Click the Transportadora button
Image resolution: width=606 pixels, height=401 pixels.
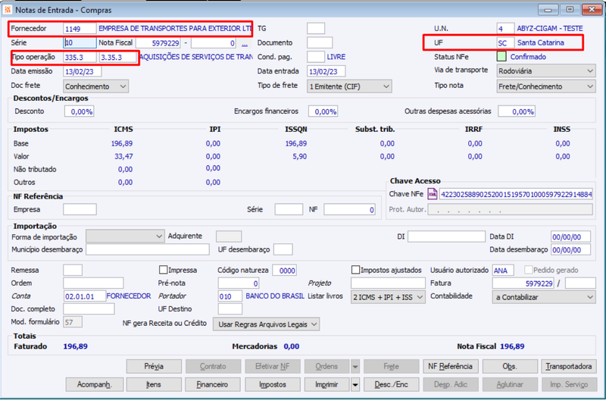coord(569,366)
